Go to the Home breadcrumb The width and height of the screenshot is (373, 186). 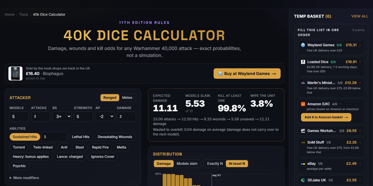click(x=10, y=15)
